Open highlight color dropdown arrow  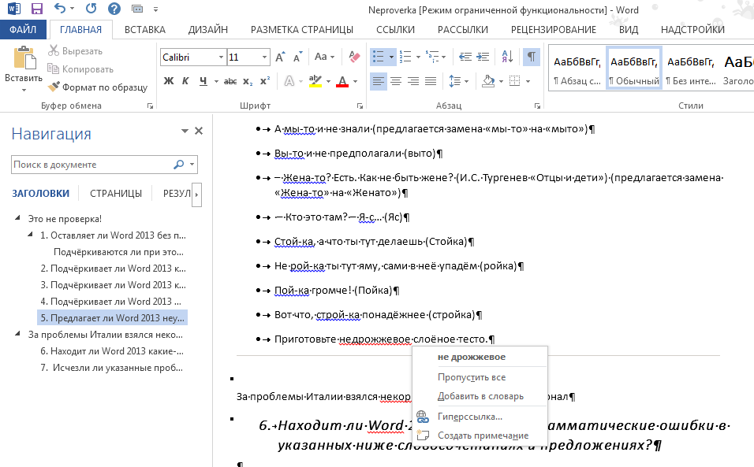(328, 82)
